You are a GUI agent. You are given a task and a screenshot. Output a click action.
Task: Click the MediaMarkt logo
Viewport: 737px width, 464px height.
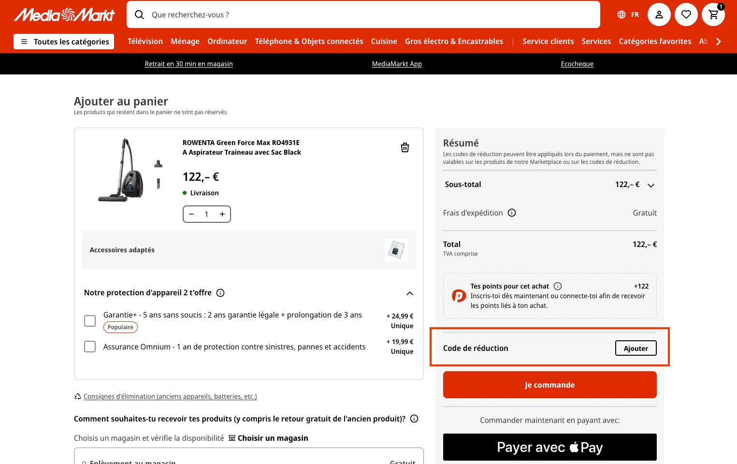tap(64, 15)
